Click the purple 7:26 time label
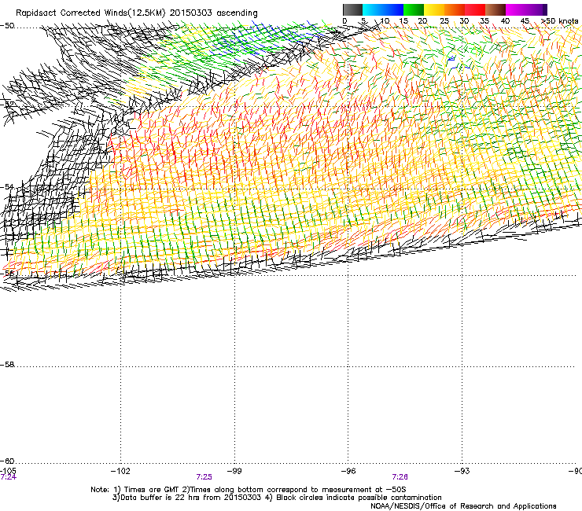Image resolution: width=582 pixels, height=511 pixels. click(x=400, y=477)
